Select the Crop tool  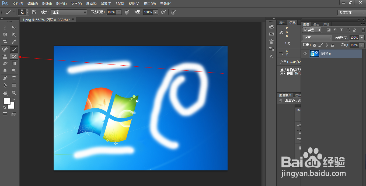click(5, 42)
